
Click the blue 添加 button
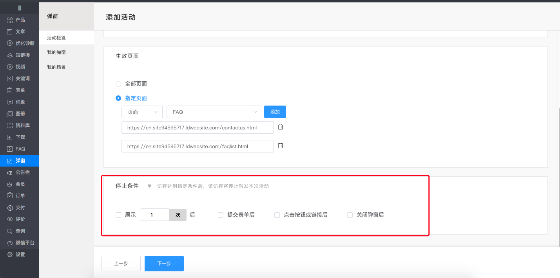tap(275, 111)
